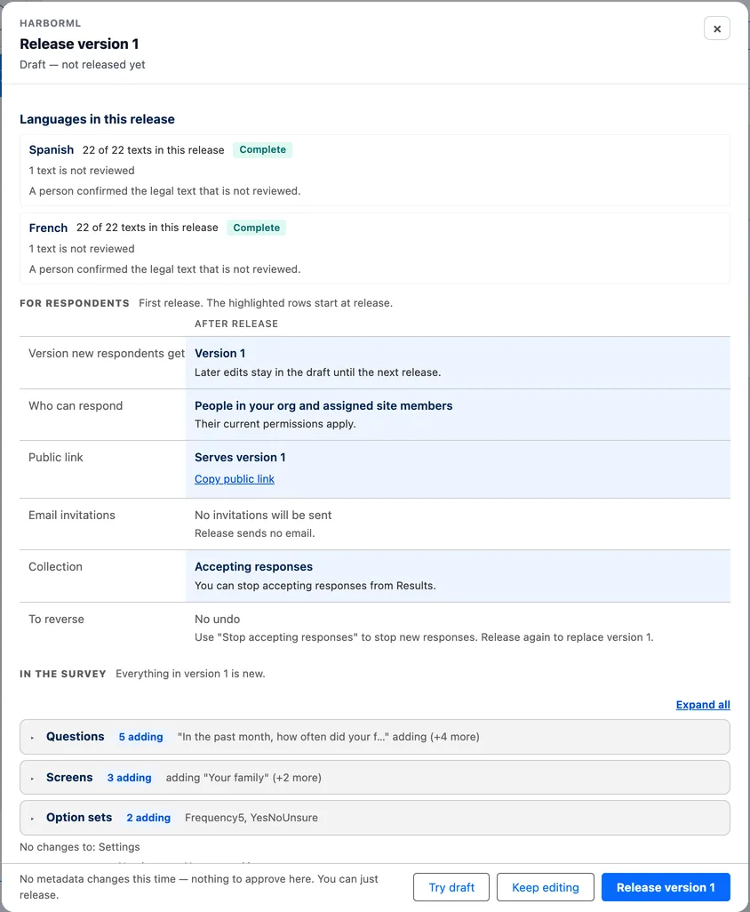Click the 'Release sends no email.' text
The height and width of the screenshot is (912, 750).
tap(255, 533)
